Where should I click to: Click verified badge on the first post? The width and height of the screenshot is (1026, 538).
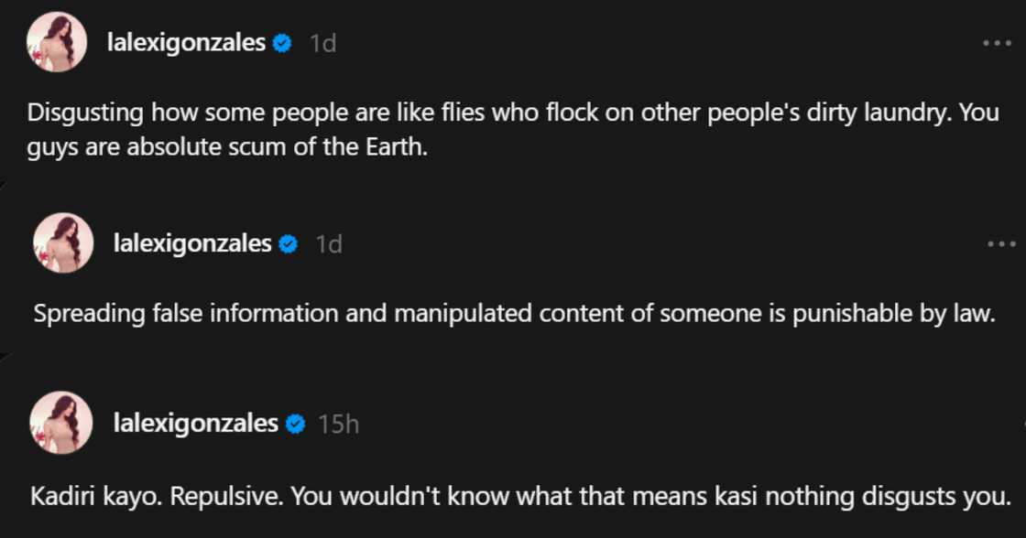click(282, 43)
